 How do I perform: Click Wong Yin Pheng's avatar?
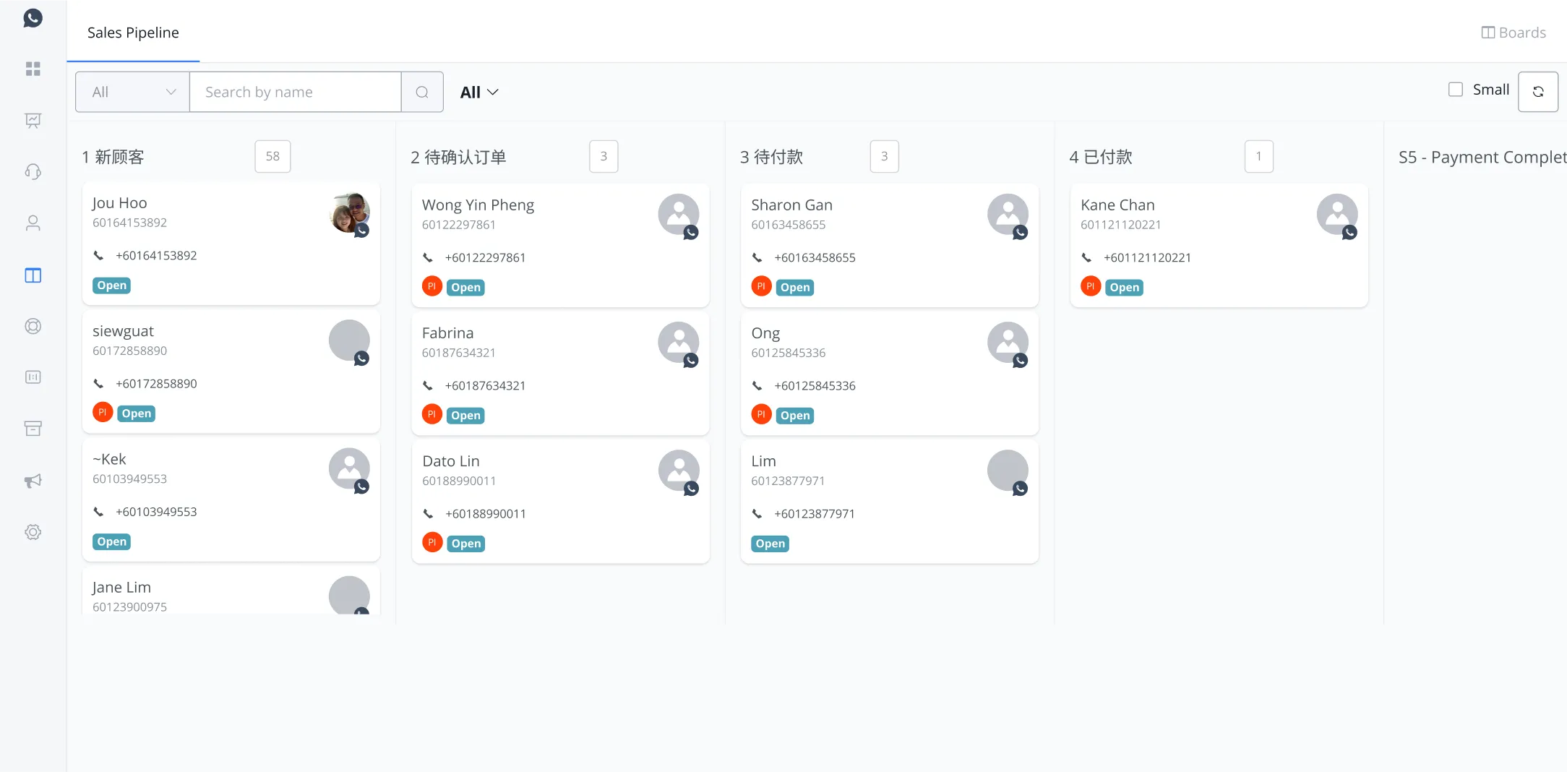pos(679,214)
